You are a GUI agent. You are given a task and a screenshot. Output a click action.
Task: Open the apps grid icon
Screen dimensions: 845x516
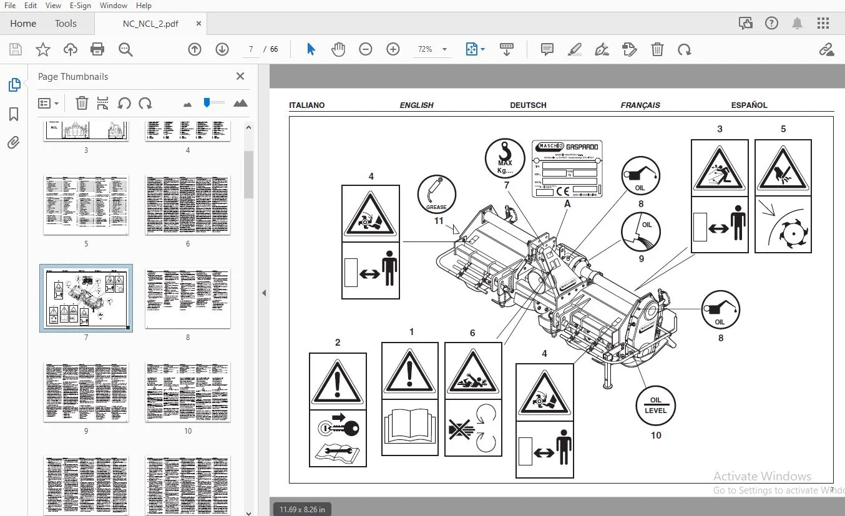(823, 24)
